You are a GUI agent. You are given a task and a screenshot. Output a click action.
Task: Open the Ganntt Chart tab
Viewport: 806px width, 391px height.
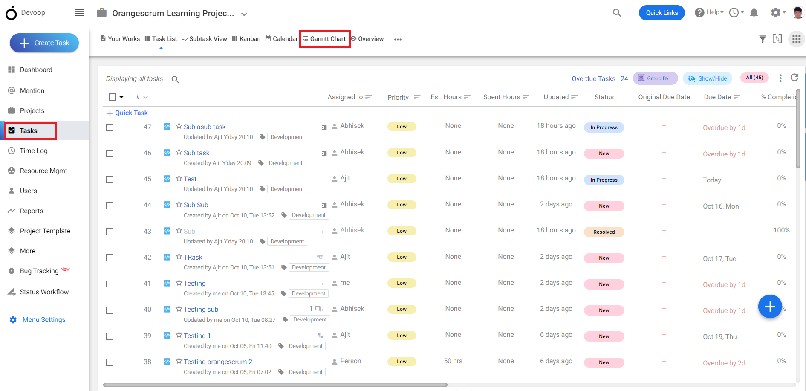click(x=324, y=39)
